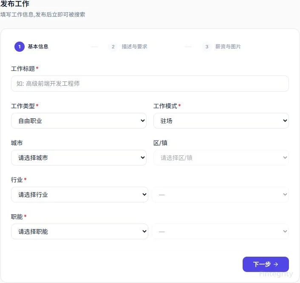This screenshot has height=283, width=300.
Task: Open the secondary dropdown beside 请选择职能
Action: point(220,231)
